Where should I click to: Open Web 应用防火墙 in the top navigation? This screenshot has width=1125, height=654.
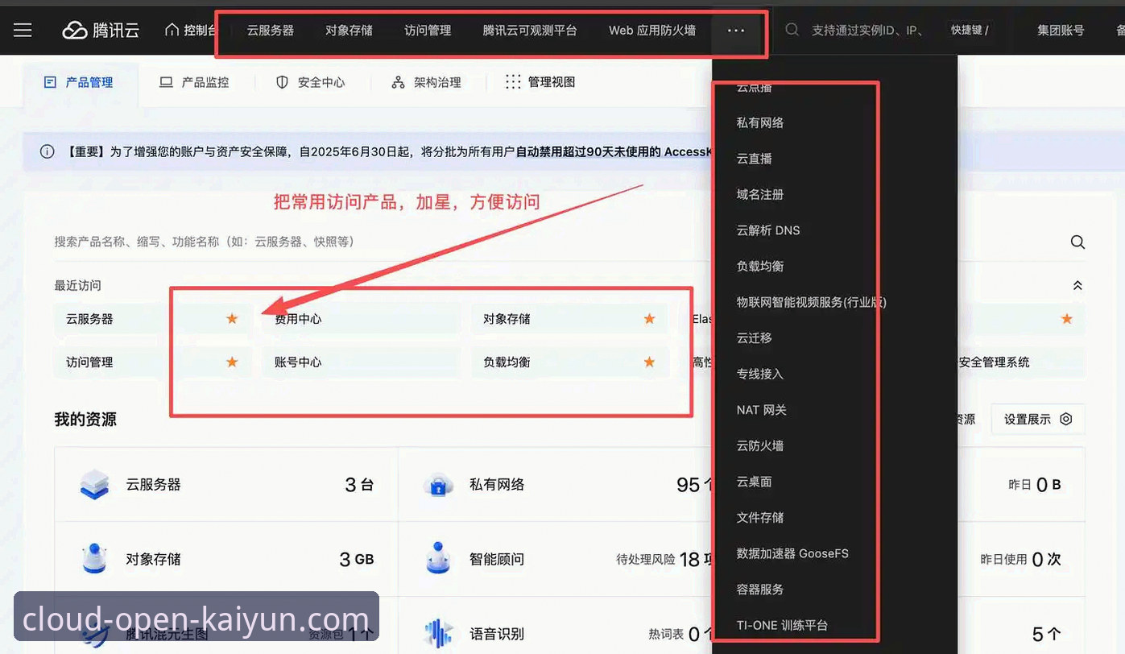pyautogui.click(x=652, y=31)
